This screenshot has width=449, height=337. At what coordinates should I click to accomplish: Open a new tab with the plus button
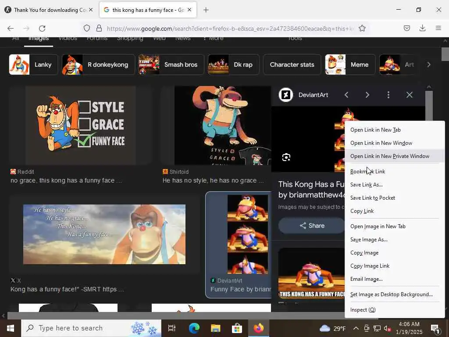(x=206, y=10)
